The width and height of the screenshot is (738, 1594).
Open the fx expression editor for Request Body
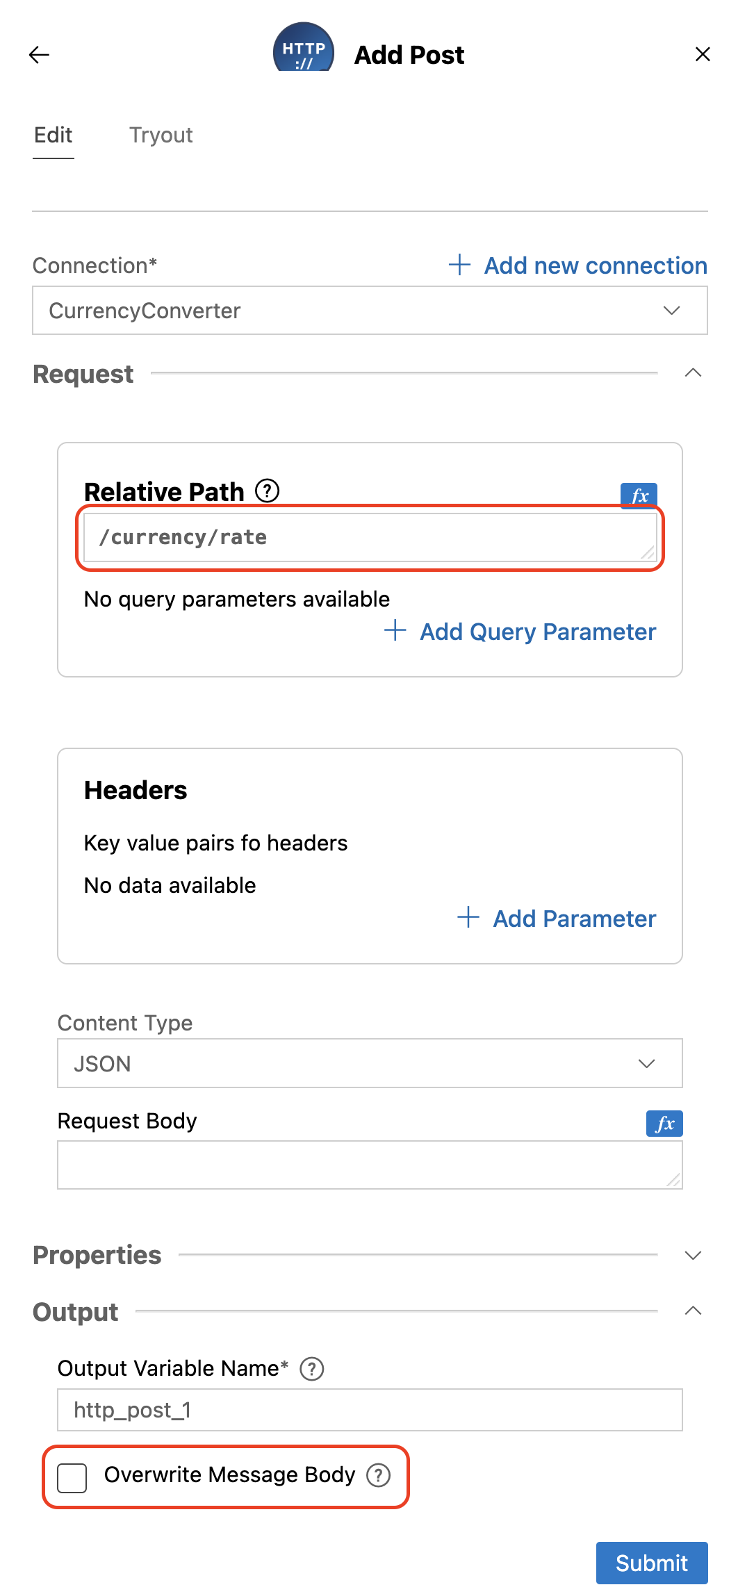[664, 1124]
